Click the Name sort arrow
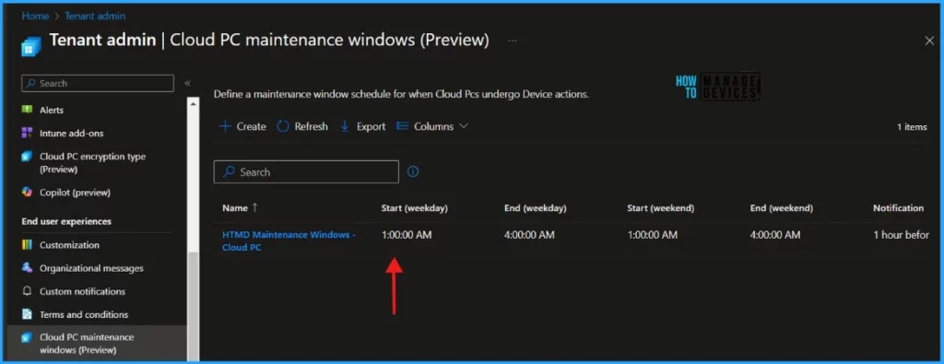 coord(254,207)
